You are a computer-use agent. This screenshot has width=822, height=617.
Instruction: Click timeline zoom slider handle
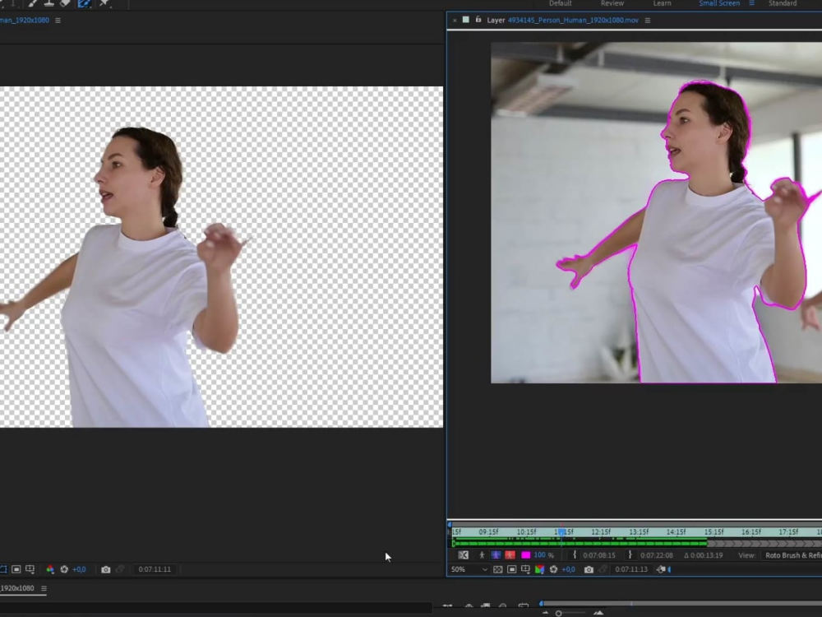click(559, 613)
